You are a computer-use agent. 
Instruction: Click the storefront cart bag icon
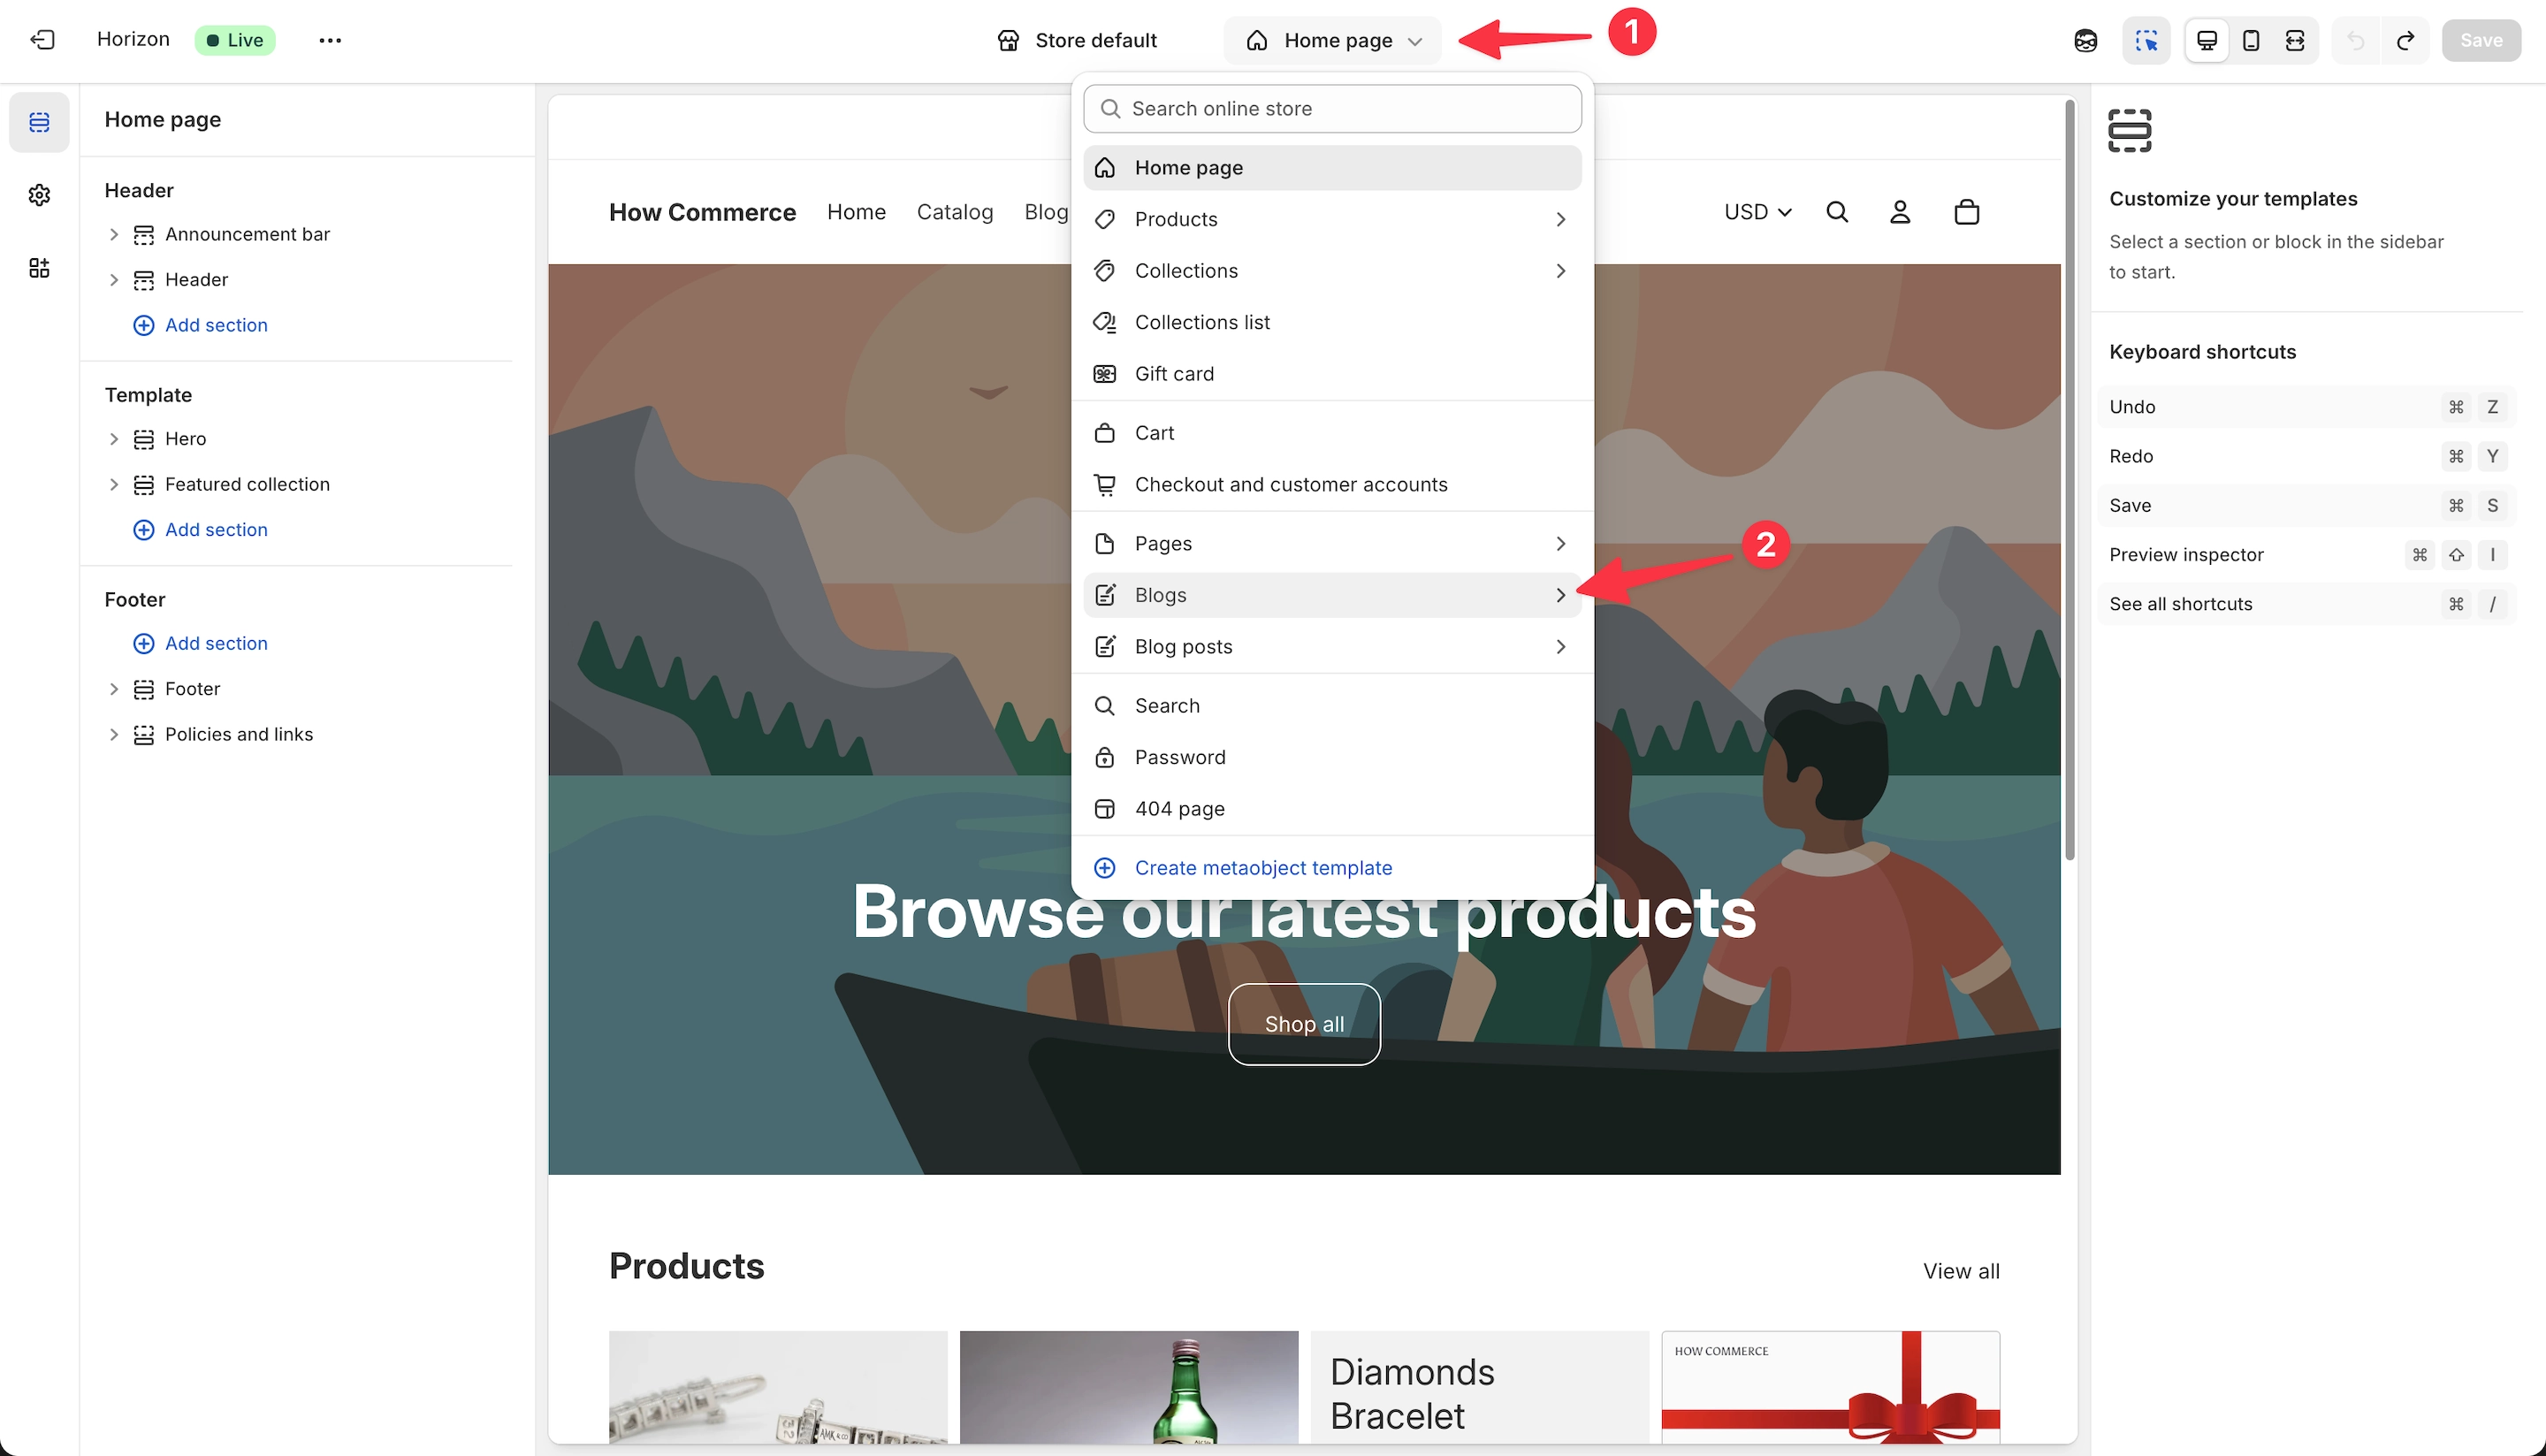[1966, 212]
